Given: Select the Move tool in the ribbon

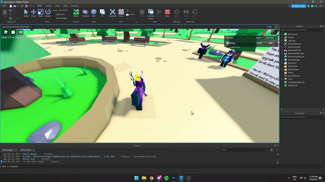Looking at the screenshot, I should [x=33, y=13].
